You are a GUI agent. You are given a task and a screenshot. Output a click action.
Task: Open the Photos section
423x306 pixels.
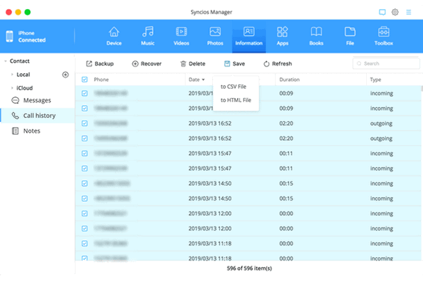pos(215,36)
